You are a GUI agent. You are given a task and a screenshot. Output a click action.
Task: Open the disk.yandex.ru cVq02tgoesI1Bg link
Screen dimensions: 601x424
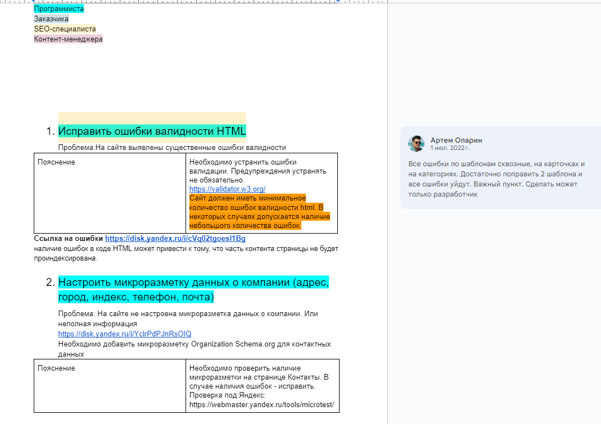[175, 238]
